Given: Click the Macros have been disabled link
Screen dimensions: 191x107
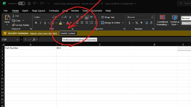Looking at the screenshot, I should tap(44, 33).
